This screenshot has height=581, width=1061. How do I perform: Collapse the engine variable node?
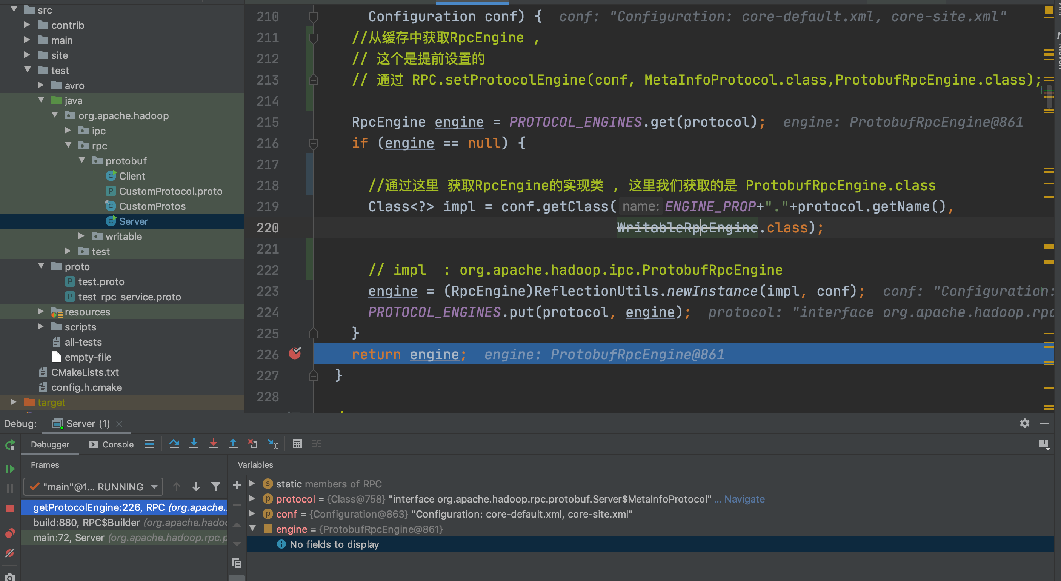252,529
